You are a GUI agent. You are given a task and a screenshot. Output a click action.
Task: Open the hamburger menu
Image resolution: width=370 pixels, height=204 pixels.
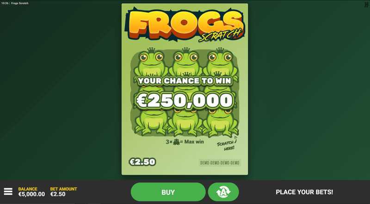(x=8, y=192)
